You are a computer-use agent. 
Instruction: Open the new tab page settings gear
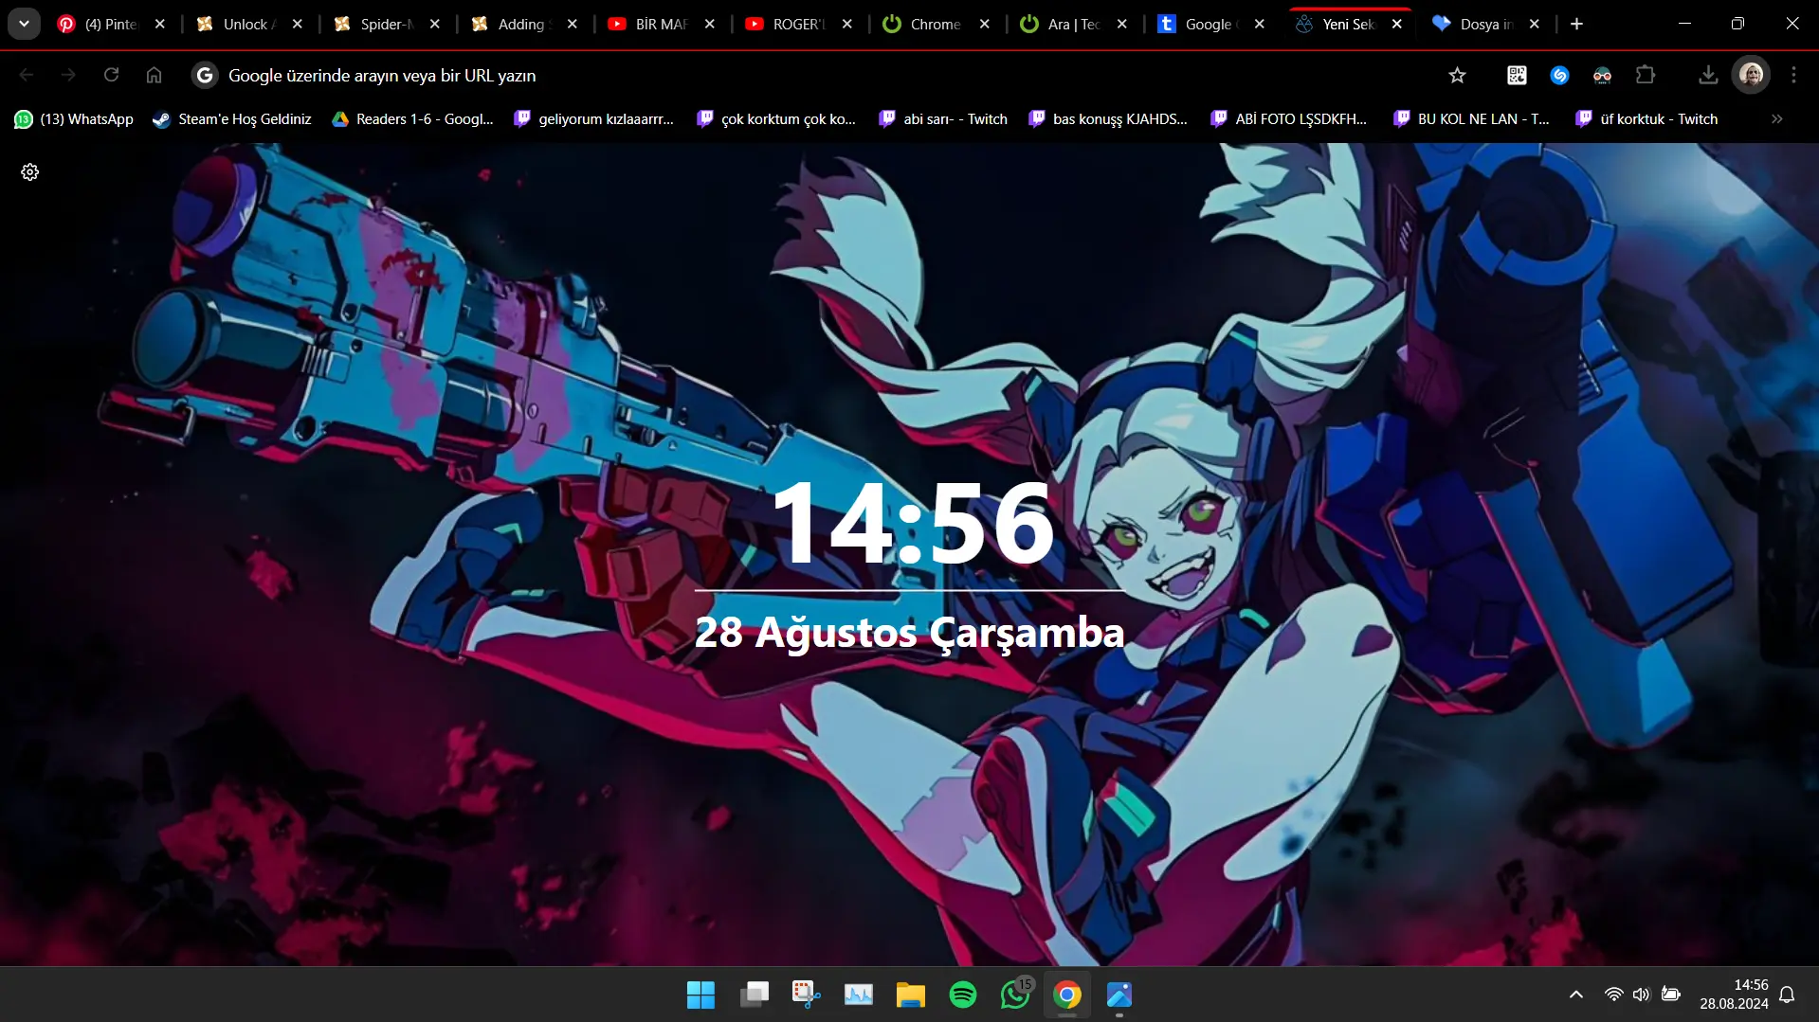pos(30,172)
